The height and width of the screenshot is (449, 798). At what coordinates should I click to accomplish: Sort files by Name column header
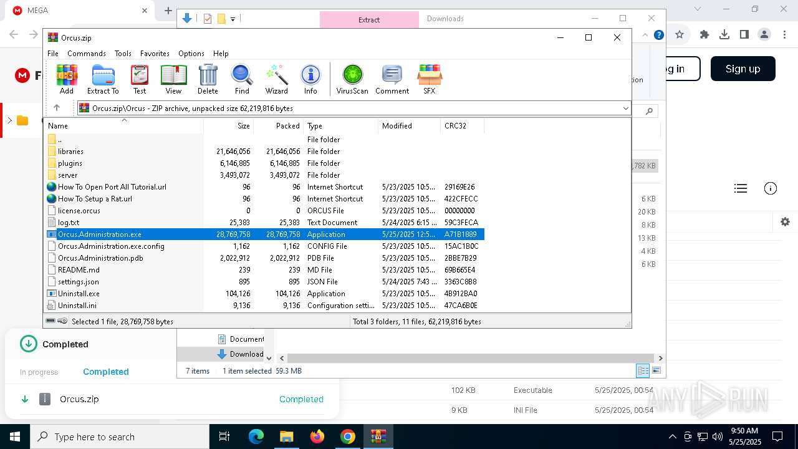click(x=125, y=126)
